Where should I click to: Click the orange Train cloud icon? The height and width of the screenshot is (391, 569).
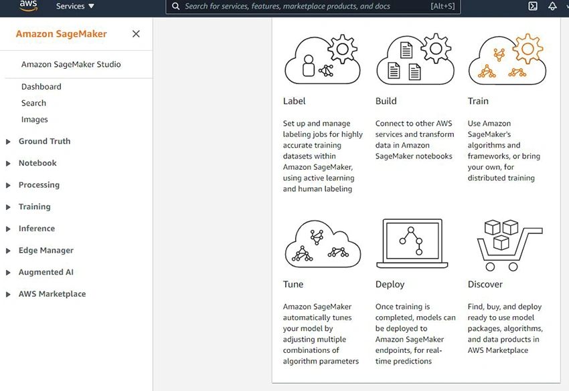click(507, 59)
